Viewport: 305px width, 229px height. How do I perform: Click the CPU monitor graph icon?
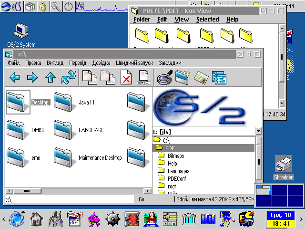click(80, 6)
